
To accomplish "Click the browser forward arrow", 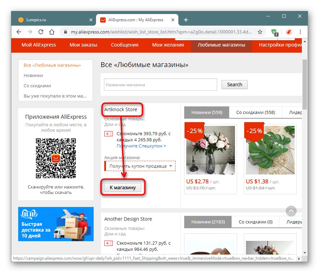I will click(x=30, y=32).
